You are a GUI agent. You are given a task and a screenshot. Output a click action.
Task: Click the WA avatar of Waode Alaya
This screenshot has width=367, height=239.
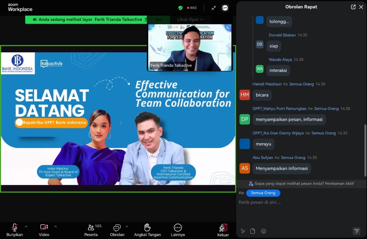pyautogui.click(x=260, y=69)
